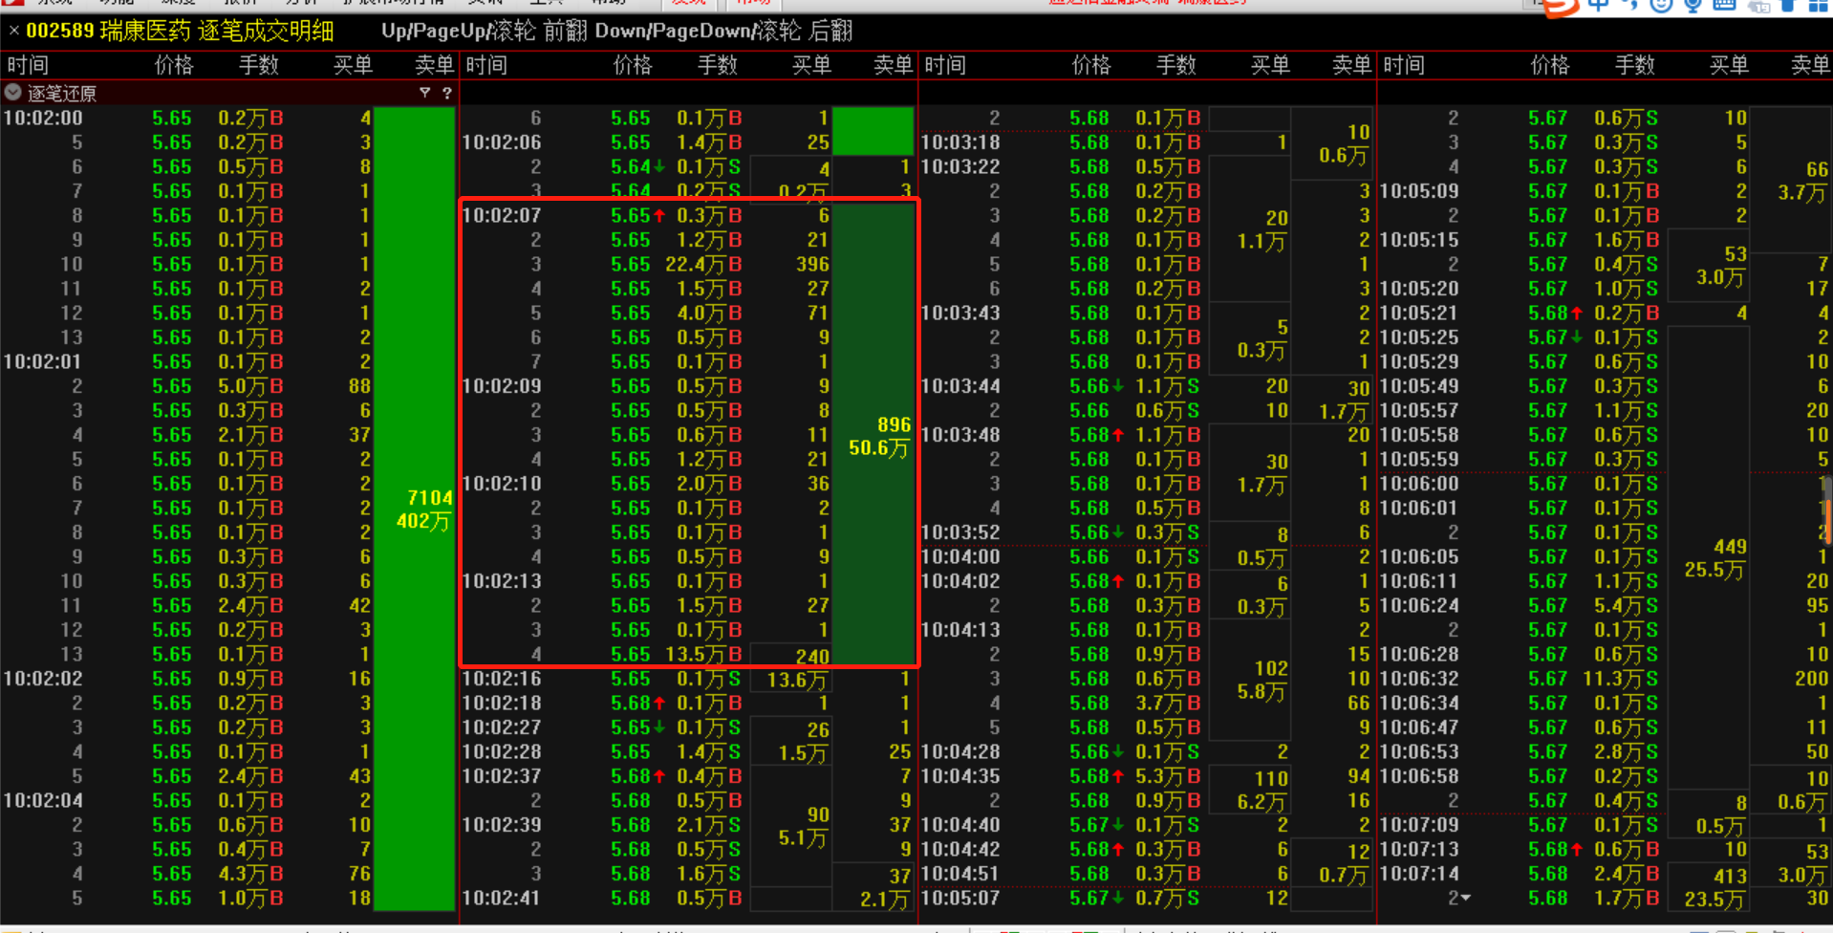
Task: Click the 手数 header in second column group
Action: (x=717, y=65)
